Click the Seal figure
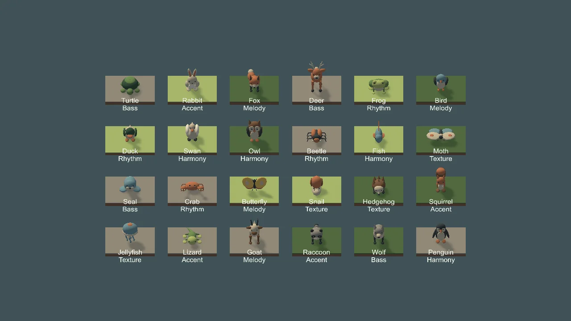571x321 pixels. 130,185
